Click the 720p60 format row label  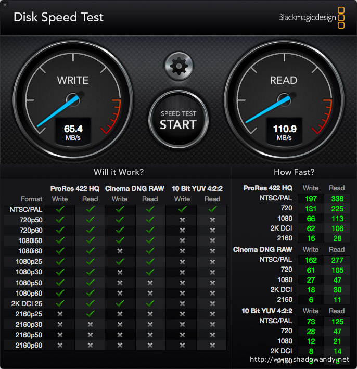click(x=31, y=230)
